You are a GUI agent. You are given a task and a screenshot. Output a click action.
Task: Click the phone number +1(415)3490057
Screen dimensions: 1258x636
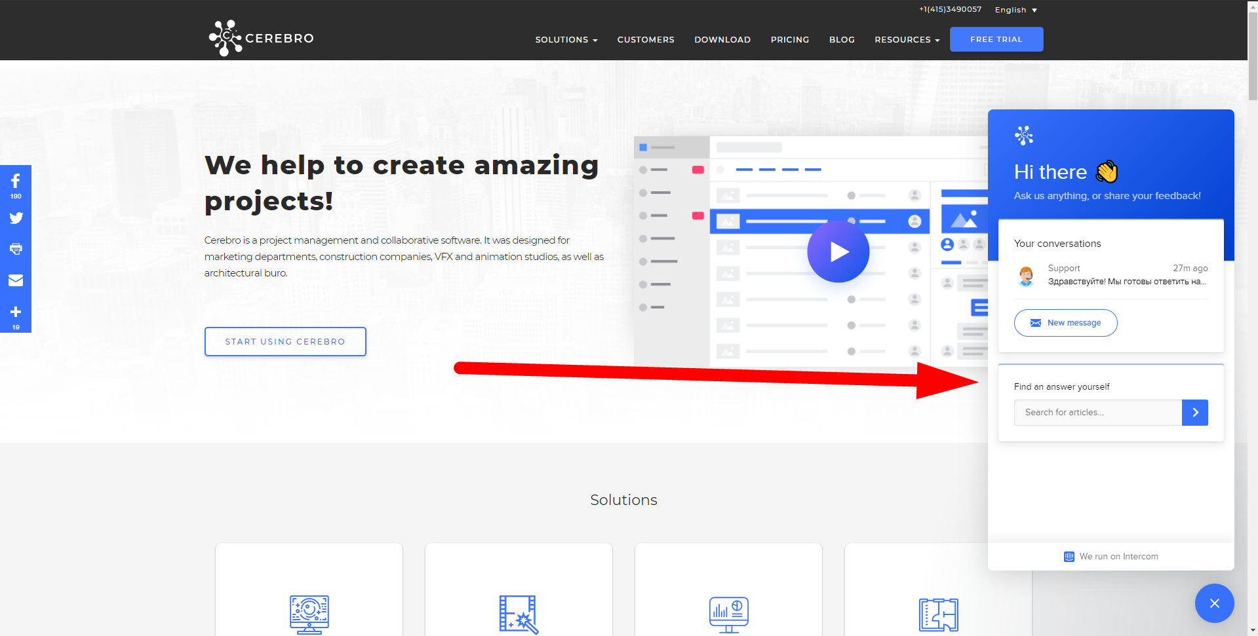950,9
